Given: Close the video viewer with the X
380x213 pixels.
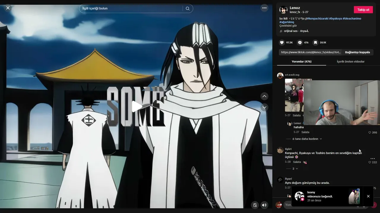Looking at the screenshot, I should pyautogui.click(x=8, y=8).
